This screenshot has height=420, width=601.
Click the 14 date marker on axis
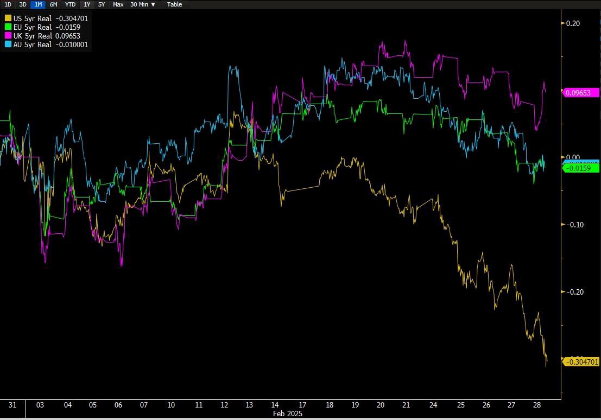(x=275, y=405)
